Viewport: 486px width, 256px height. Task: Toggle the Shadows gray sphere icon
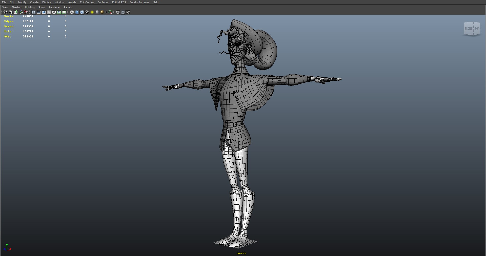[x=97, y=12]
